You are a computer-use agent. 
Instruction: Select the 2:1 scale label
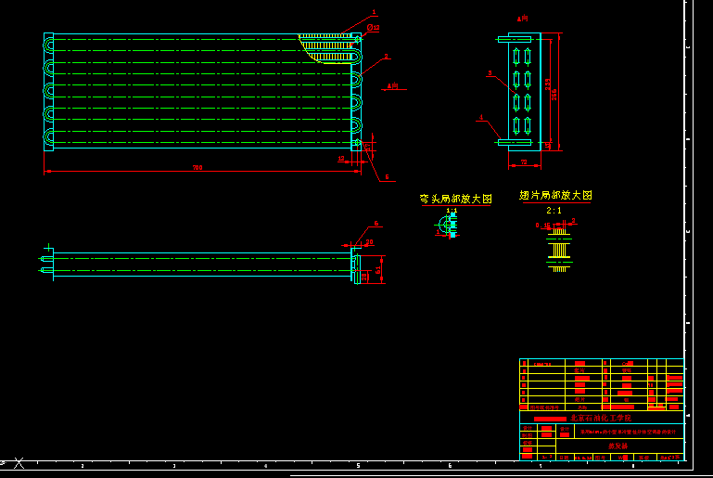(554, 211)
